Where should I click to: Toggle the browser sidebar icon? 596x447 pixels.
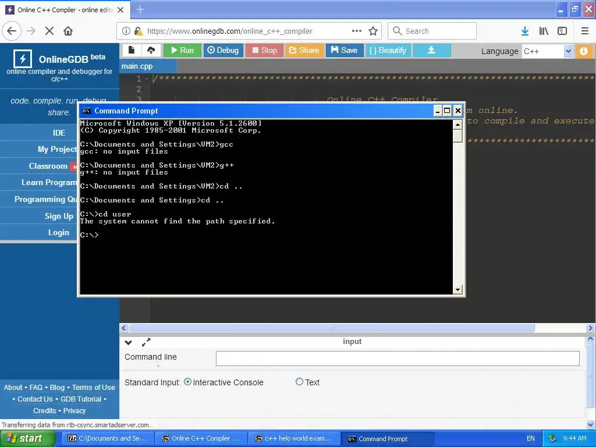coord(562,31)
